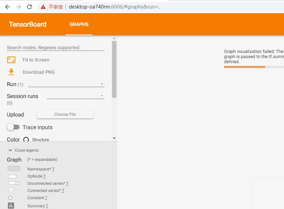Collapse legend with Close legend chevron
This screenshot has width=284, height=209.
pos(10,150)
